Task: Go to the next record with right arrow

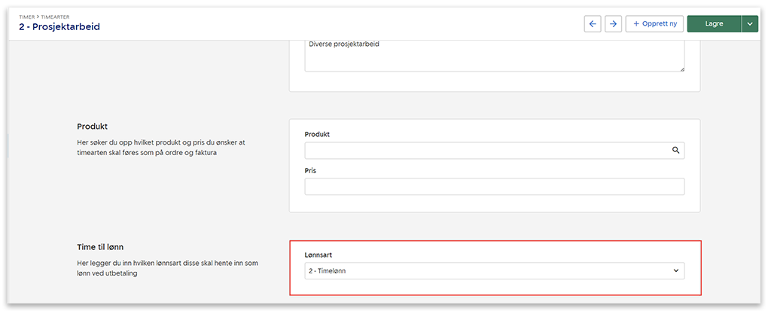Action: (614, 24)
